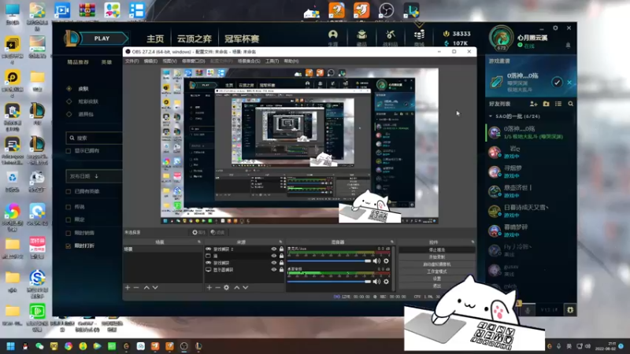The image size is (630, 354).
Task: Remove selected source with minus icon
Action: (x=218, y=288)
